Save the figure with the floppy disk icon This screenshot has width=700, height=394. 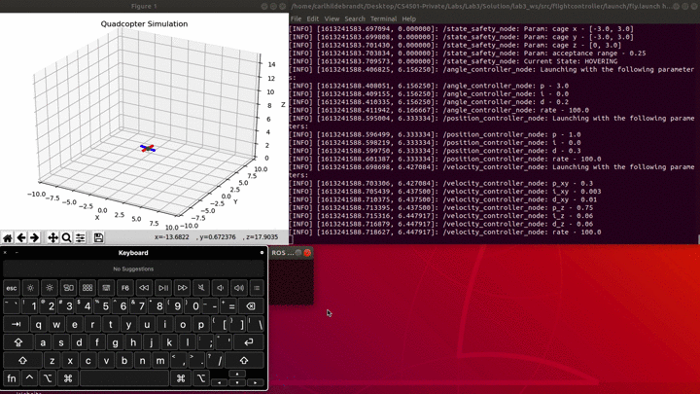[98, 237]
